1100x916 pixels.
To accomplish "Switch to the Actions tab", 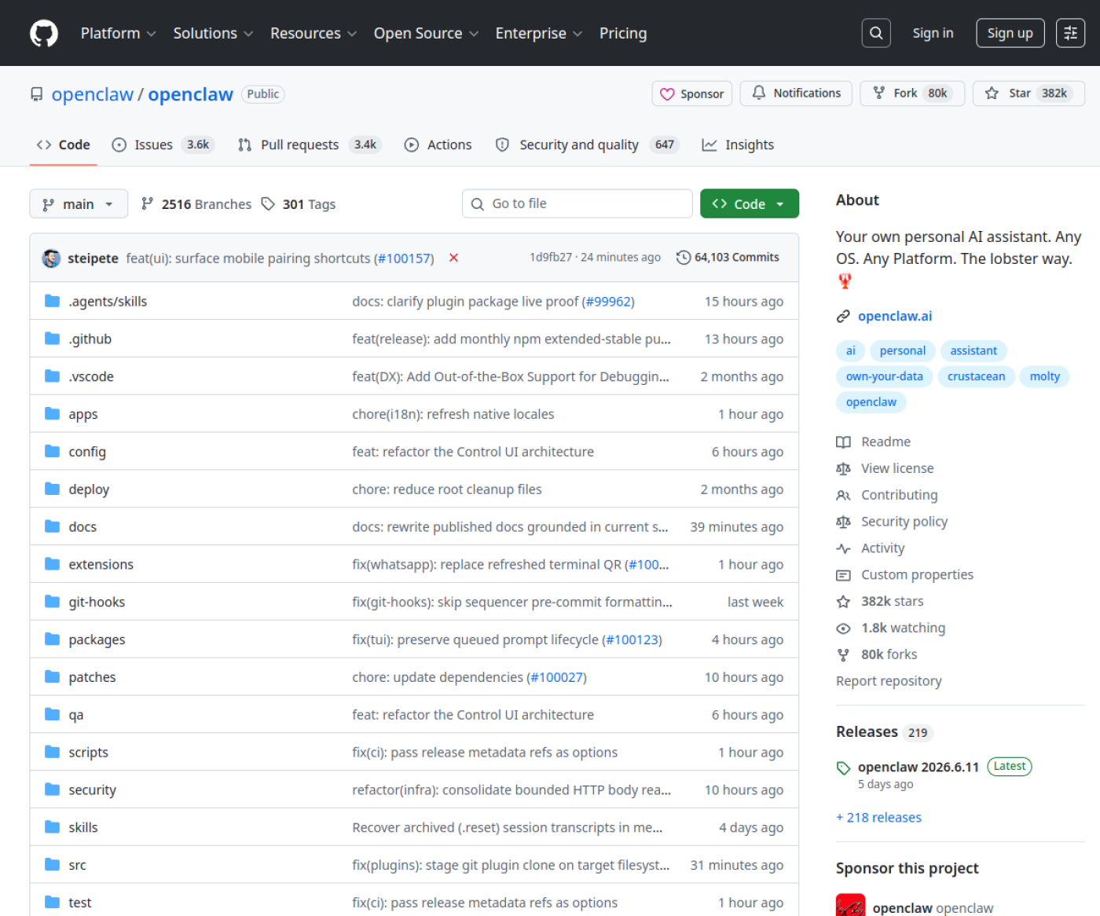I will pos(438,145).
